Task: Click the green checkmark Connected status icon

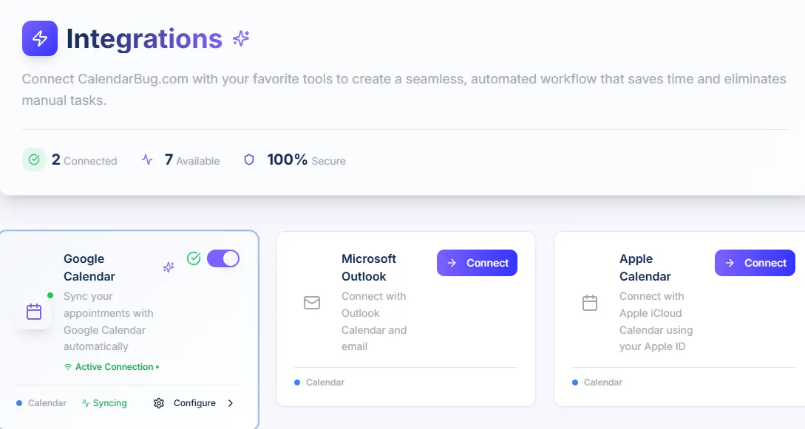Action: click(34, 159)
